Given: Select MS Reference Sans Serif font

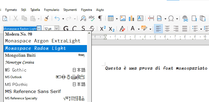Looking at the screenshot, I should (45, 92).
